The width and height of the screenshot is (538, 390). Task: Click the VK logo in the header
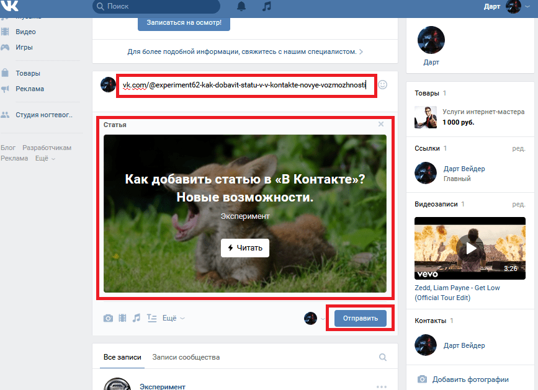[9, 6]
